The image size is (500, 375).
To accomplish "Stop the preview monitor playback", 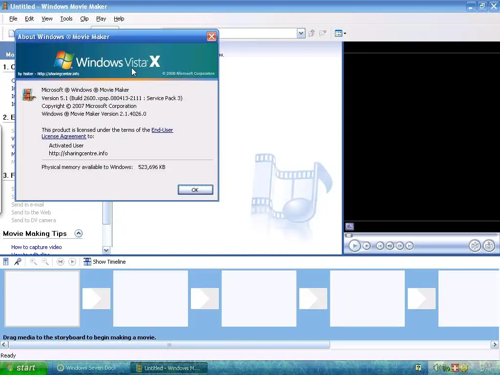I will click(367, 246).
